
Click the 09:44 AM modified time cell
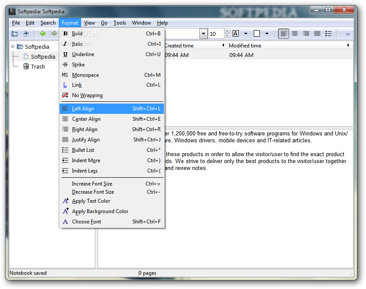click(241, 55)
